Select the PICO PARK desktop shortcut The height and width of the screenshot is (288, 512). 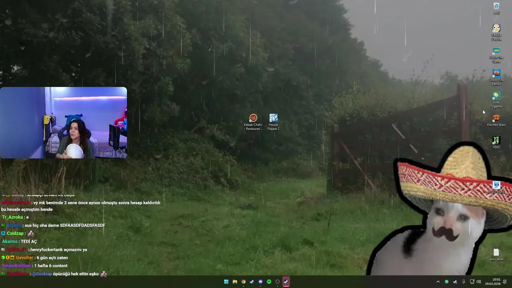pyautogui.click(x=496, y=187)
